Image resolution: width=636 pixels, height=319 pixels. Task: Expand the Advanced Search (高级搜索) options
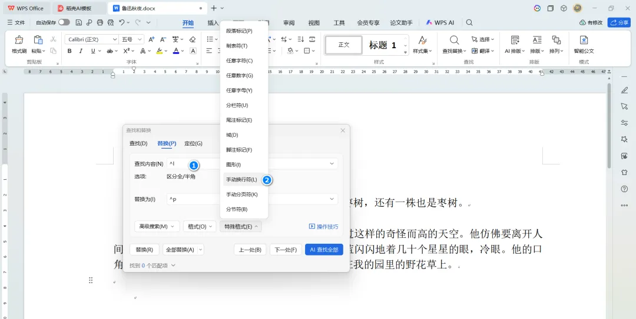157,226
